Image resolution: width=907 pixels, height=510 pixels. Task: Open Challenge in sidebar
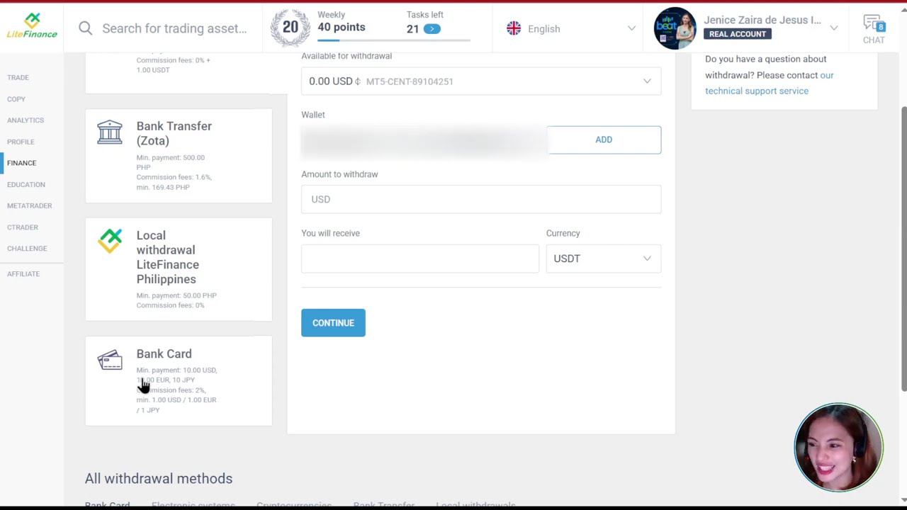tap(27, 249)
